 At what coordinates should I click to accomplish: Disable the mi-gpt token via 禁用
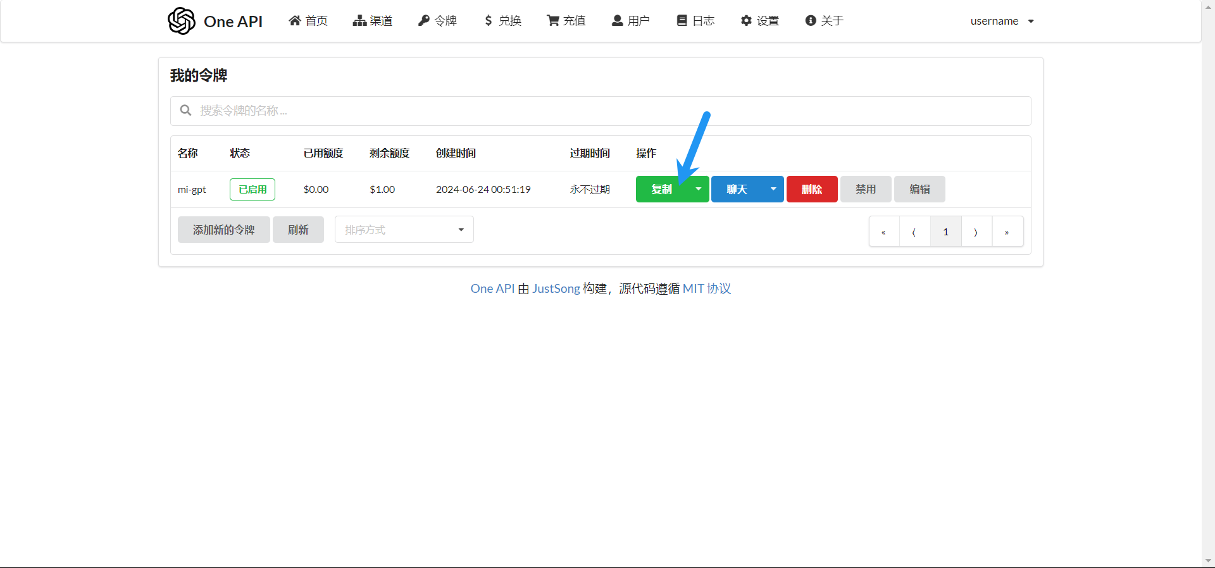point(866,189)
